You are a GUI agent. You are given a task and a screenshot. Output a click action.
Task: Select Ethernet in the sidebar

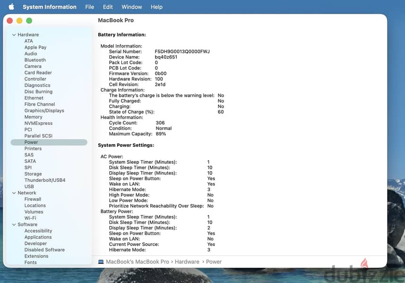[34, 98]
